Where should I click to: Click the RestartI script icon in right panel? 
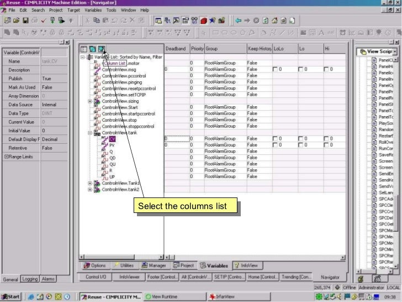374,136
